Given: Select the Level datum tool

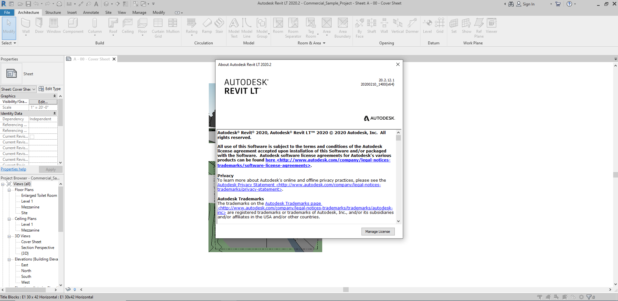Looking at the screenshot, I should coord(427,26).
